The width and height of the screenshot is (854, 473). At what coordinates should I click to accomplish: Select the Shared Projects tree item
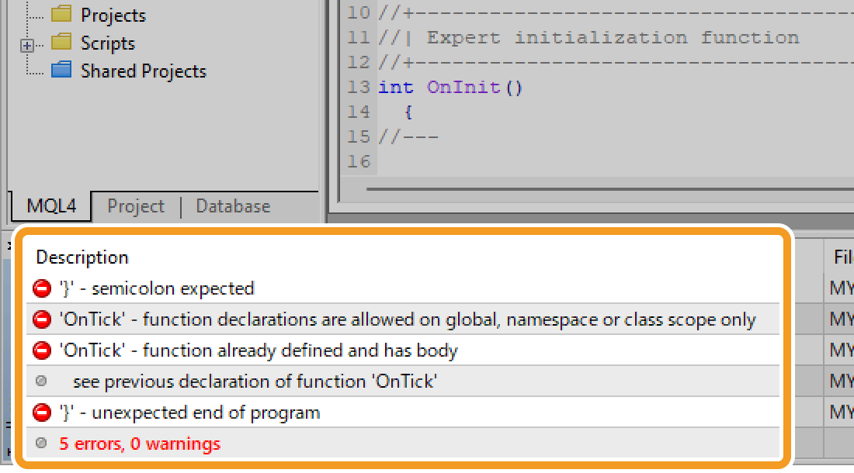pyautogui.click(x=144, y=71)
